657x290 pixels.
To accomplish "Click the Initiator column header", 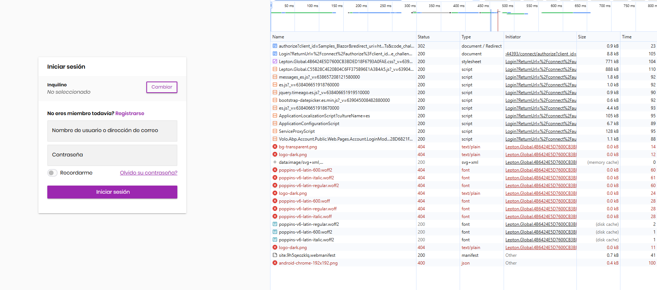I will pyautogui.click(x=513, y=37).
